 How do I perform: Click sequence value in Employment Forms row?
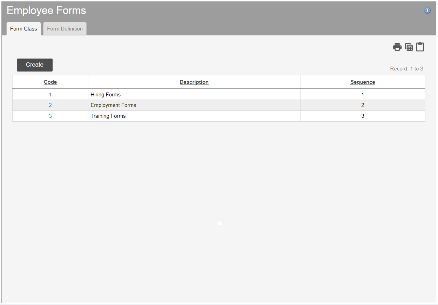[x=363, y=105]
